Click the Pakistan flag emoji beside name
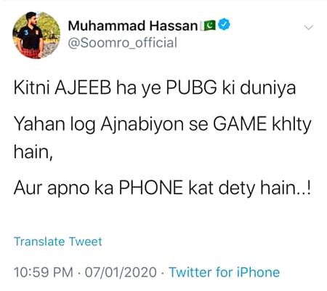Image resolution: width=327 pixels, height=291 pixels. [209, 25]
